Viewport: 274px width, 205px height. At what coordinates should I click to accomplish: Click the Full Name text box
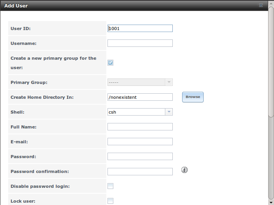(140, 127)
